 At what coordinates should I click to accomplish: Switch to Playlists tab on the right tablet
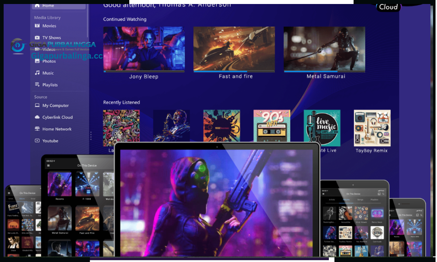click(x=374, y=199)
